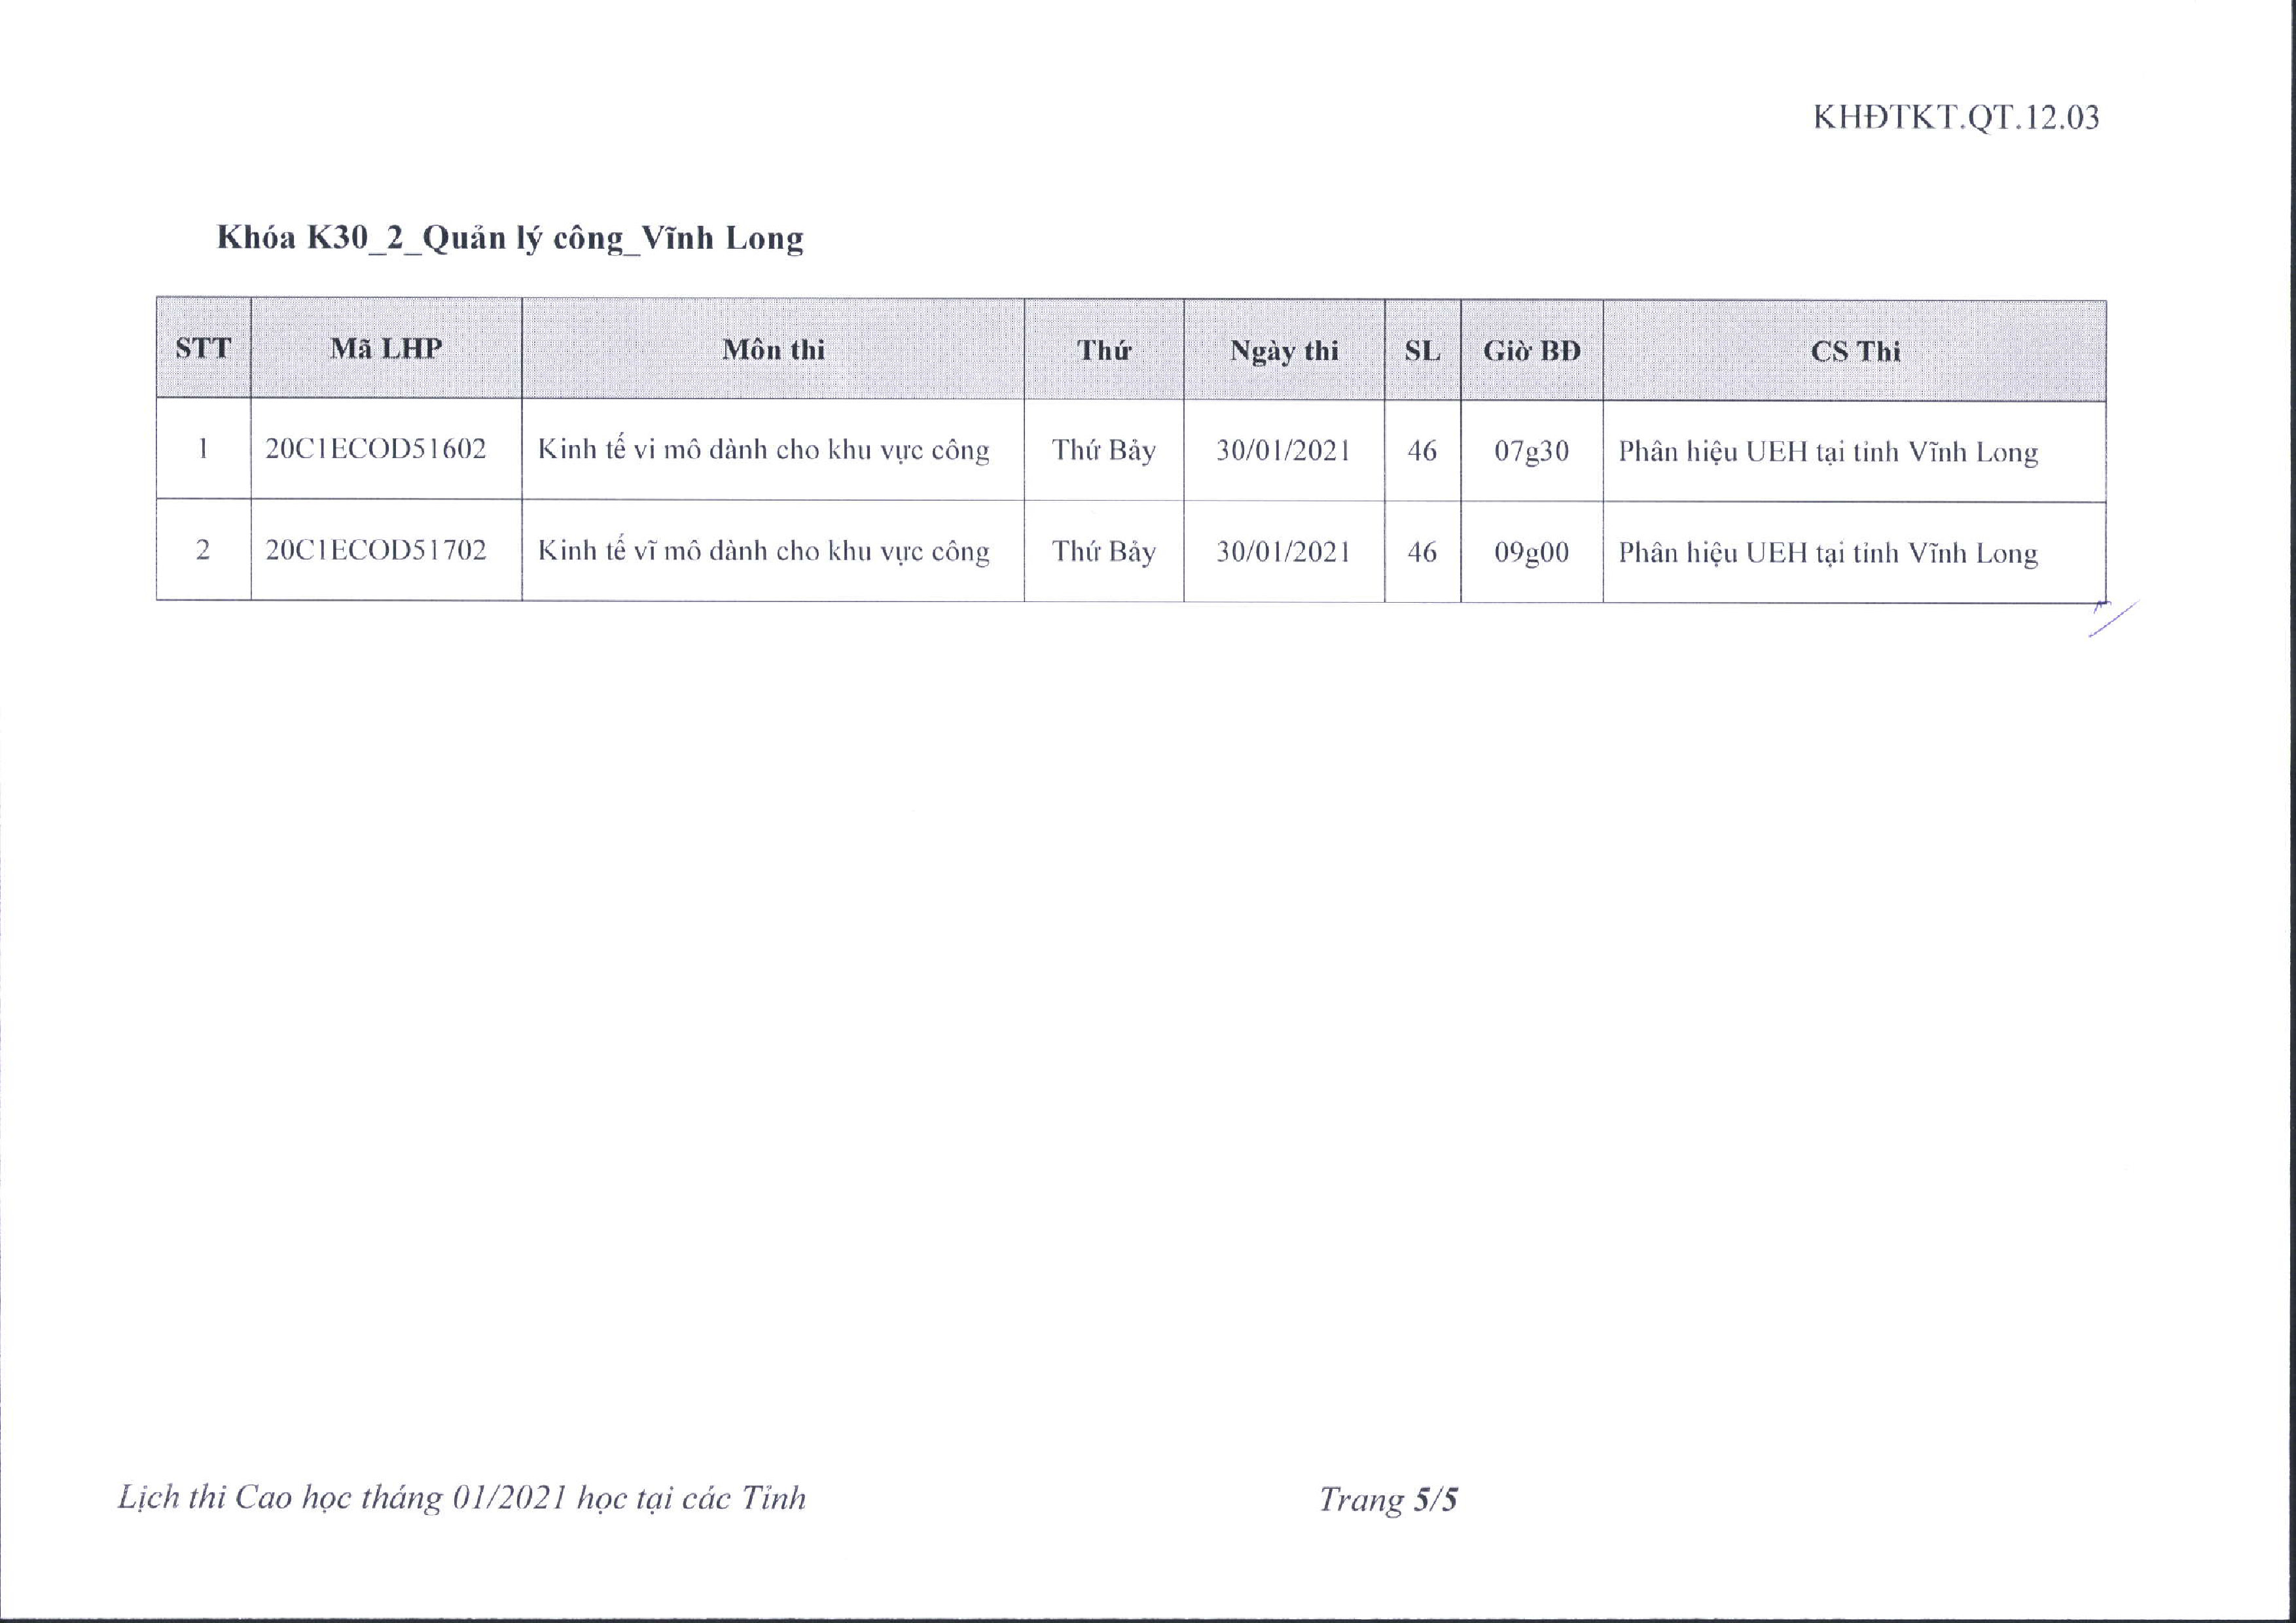This screenshot has height=1623, width=2296.
Task: Click the Mã LHP column header
Action: 386,348
